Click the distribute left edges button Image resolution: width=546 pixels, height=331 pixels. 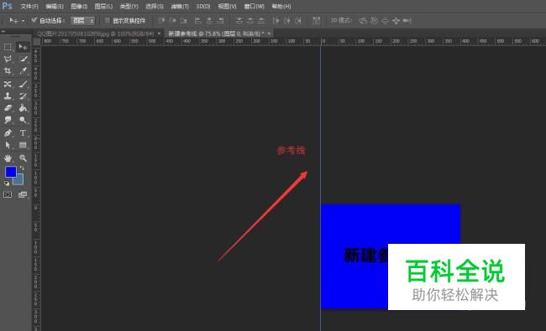click(276, 21)
